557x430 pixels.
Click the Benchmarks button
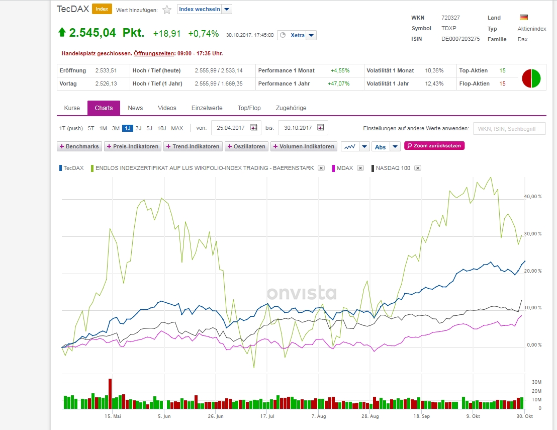click(79, 146)
